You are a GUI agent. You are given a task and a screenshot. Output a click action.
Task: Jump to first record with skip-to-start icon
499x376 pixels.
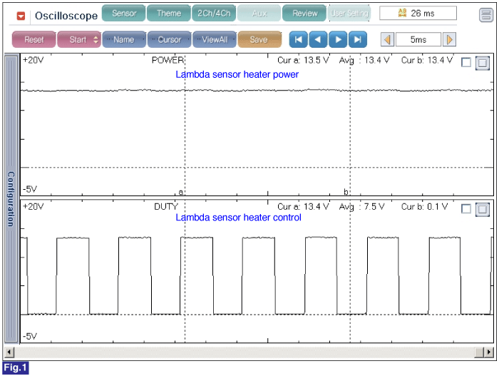[x=299, y=39]
